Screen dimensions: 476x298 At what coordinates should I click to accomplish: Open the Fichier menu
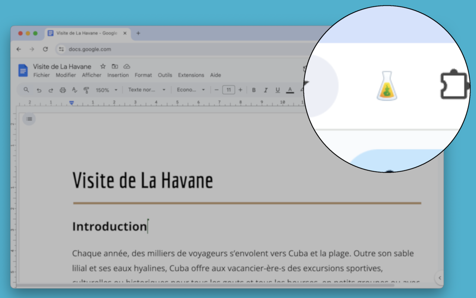[41, 75]
